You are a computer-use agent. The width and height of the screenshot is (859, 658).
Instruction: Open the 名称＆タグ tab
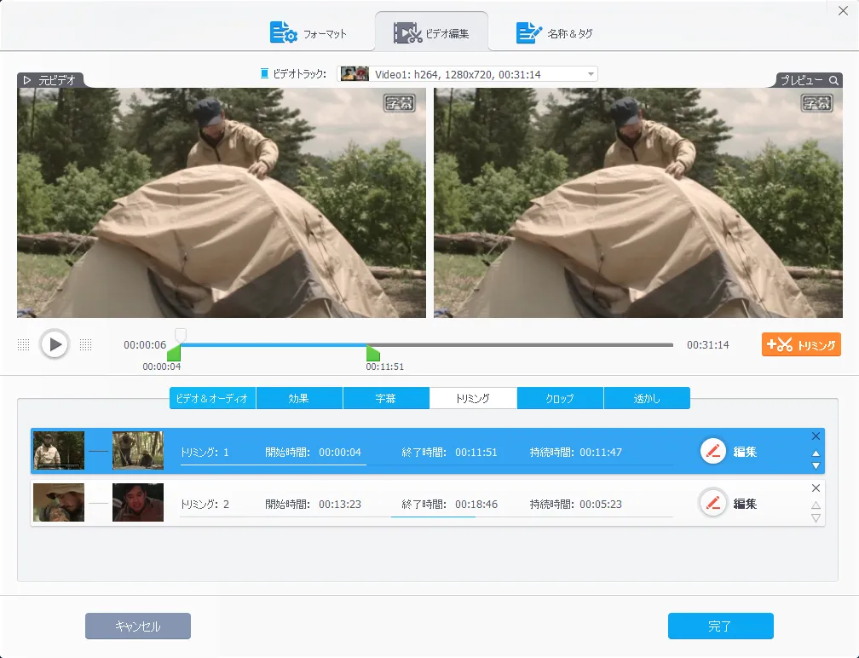click(x=555, y=33)
